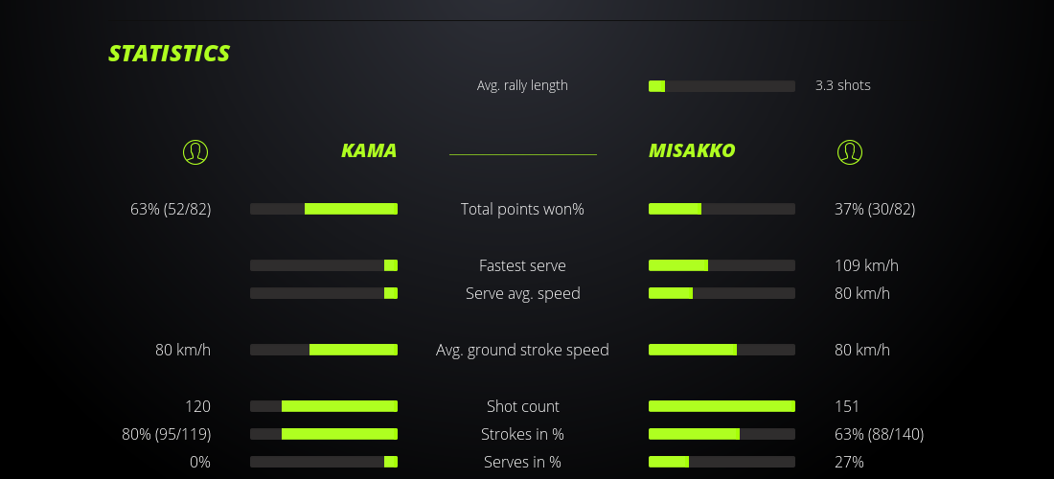Click Misakko's Serve avg. speed bar
This screenshot has width=1054, height=479.
click(x=722, y=293)
